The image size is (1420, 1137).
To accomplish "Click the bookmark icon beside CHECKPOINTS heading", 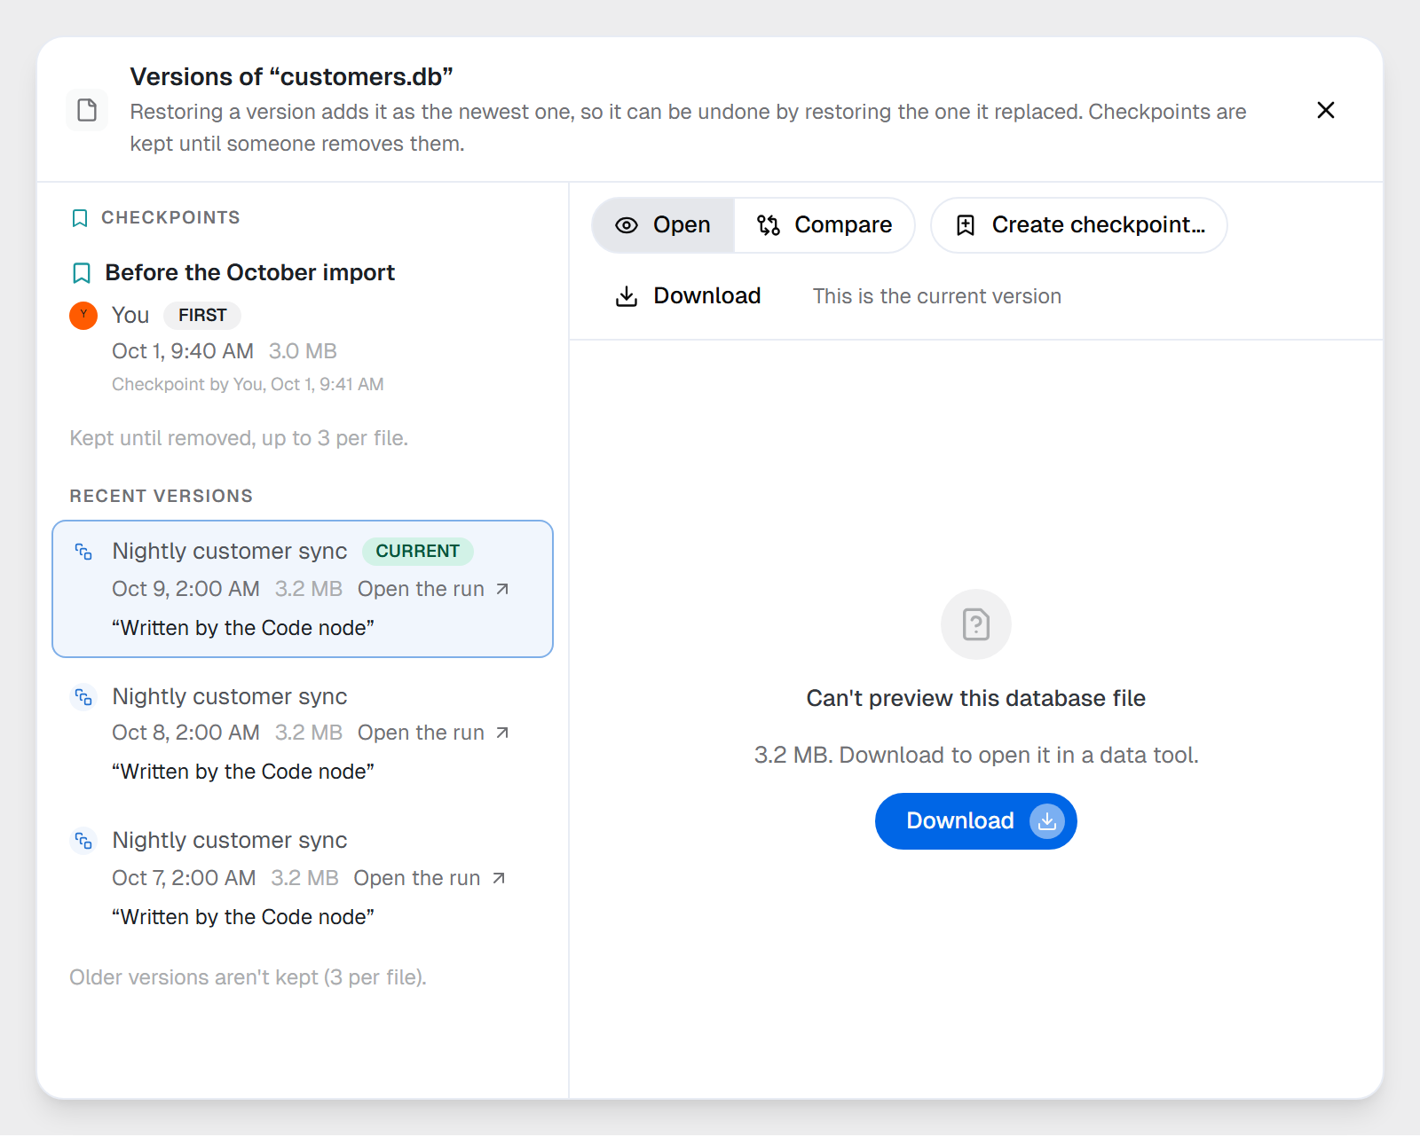I will coord(80,218).
